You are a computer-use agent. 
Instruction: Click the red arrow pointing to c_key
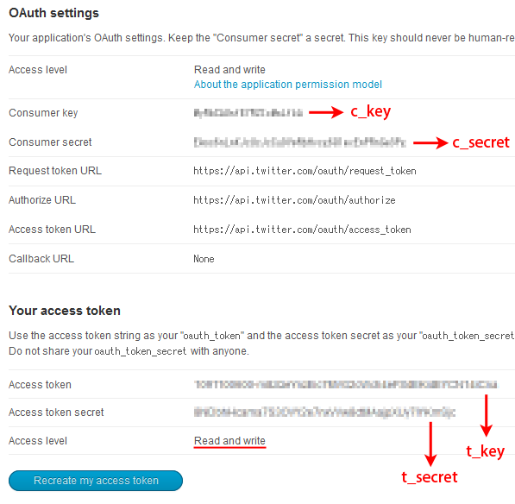(x=326, y=112)
